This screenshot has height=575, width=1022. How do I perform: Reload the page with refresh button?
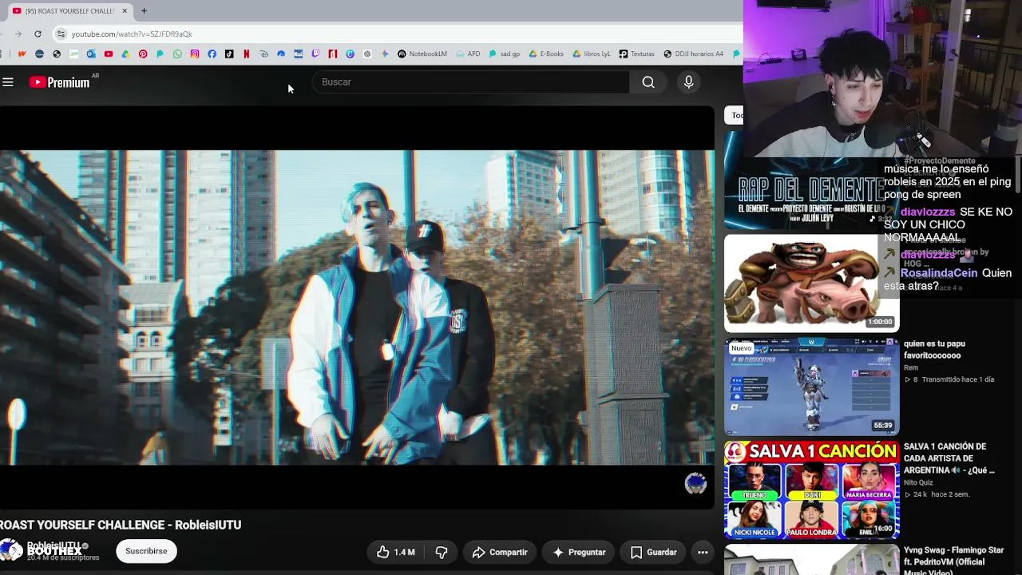(x=38, y=34)
